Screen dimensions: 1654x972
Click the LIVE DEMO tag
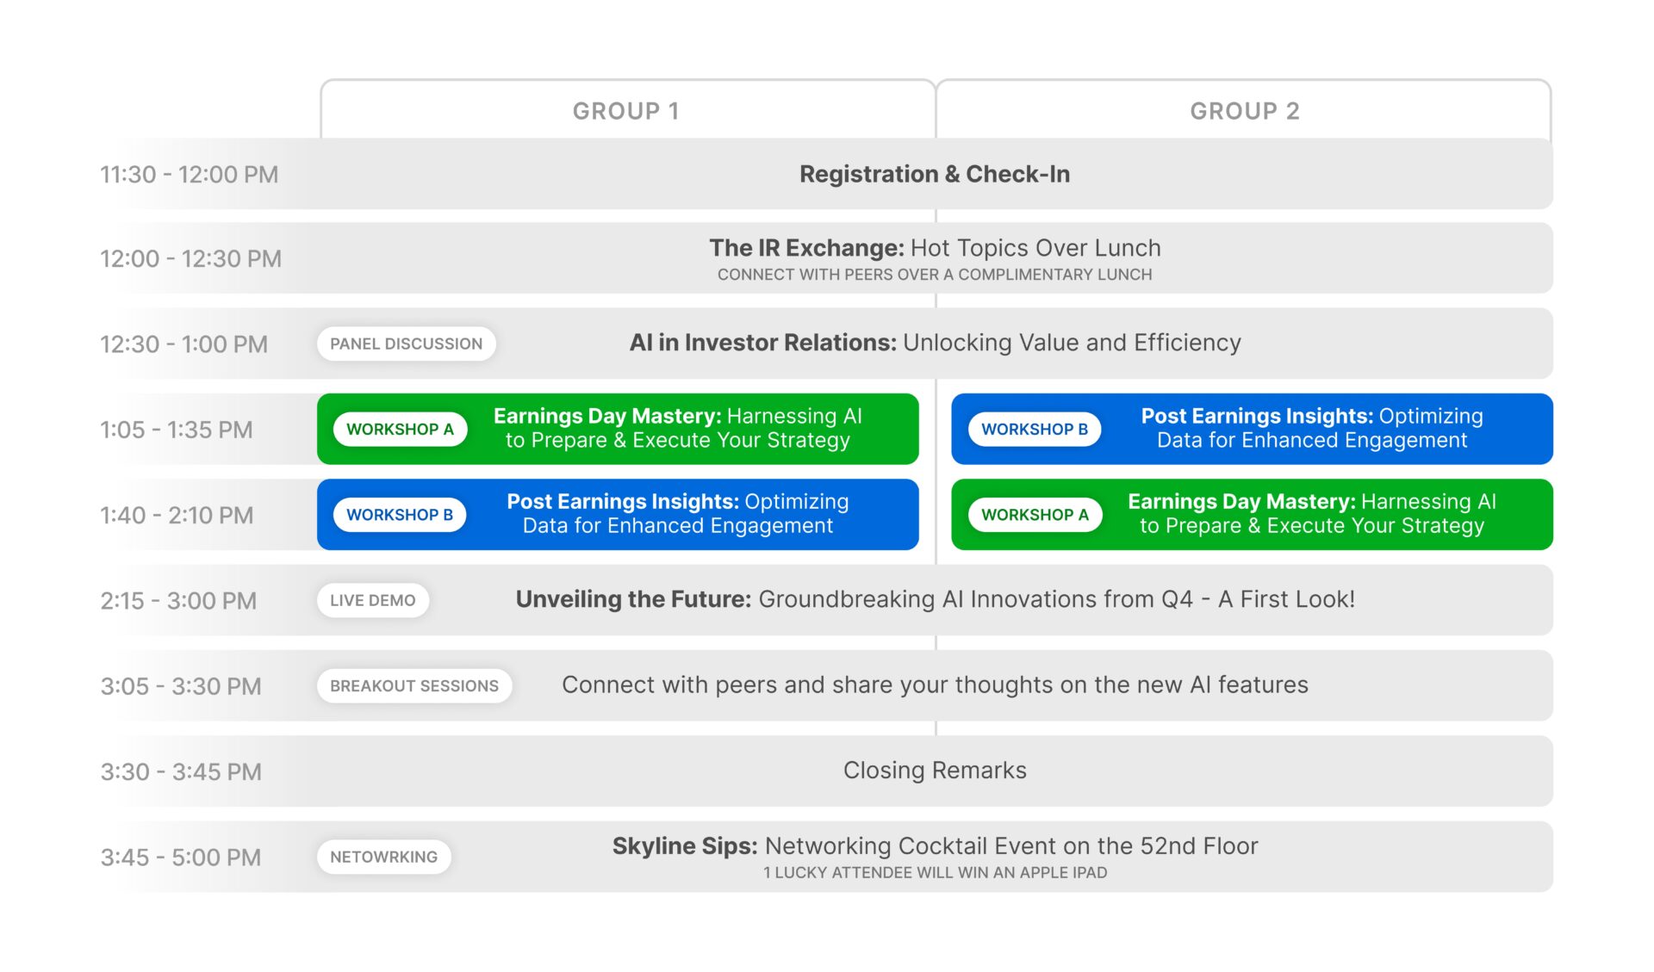pyautogui.click(x=372, y=600)
